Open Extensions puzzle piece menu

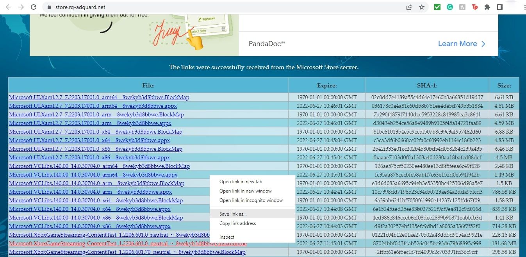point(487,7)
